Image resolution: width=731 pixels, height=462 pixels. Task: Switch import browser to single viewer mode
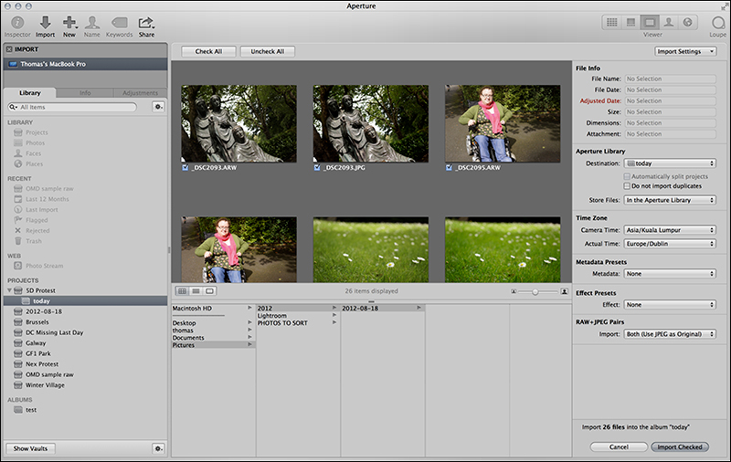(x=210, y=291)
